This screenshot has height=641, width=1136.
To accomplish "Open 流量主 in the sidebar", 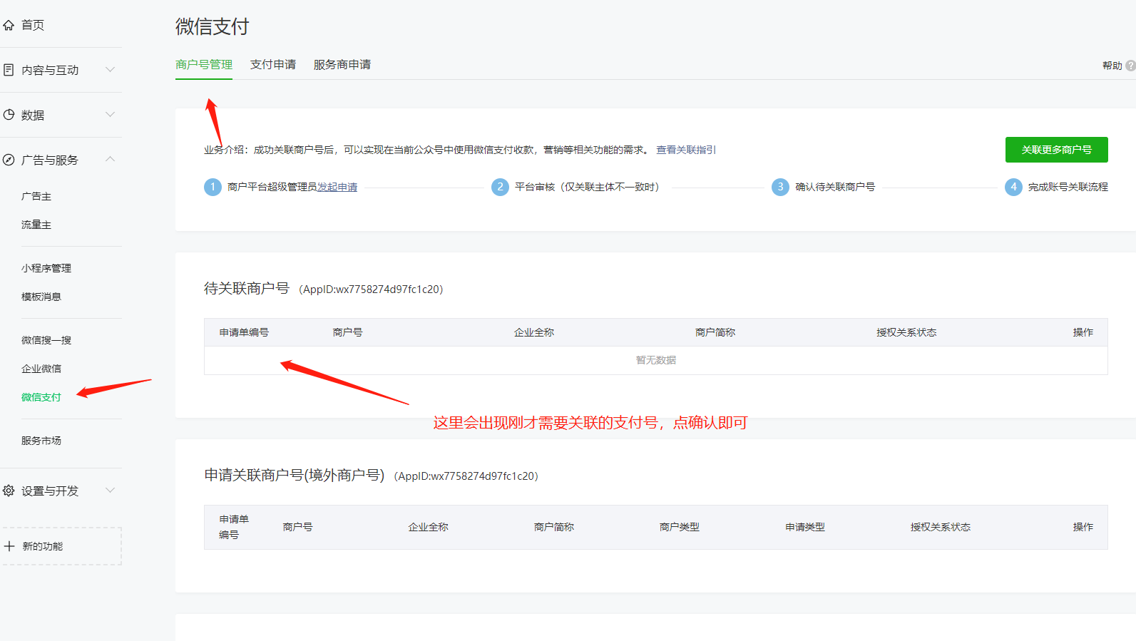I will click(36, 225).
